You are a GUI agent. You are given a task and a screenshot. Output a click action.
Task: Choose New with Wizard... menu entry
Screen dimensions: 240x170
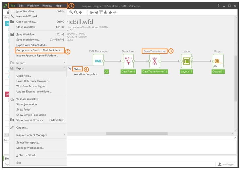(38, 16)
